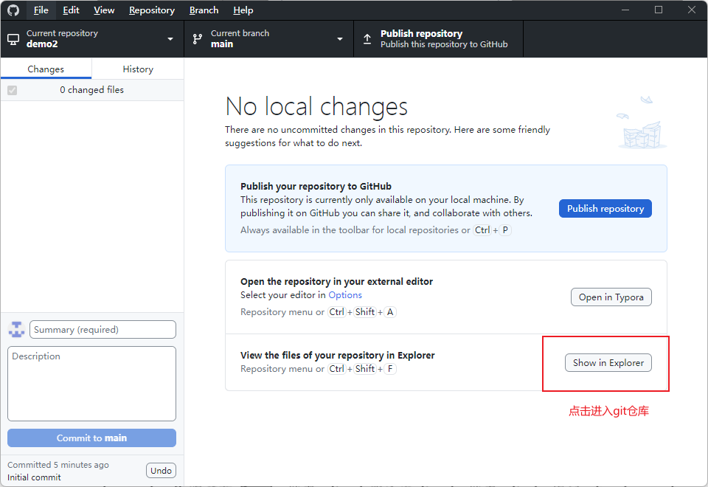Image resolution: width=708 pixels, height=487 pixels.
Task: Open the Current branch dropdown arrow
Action: (340, 39)
